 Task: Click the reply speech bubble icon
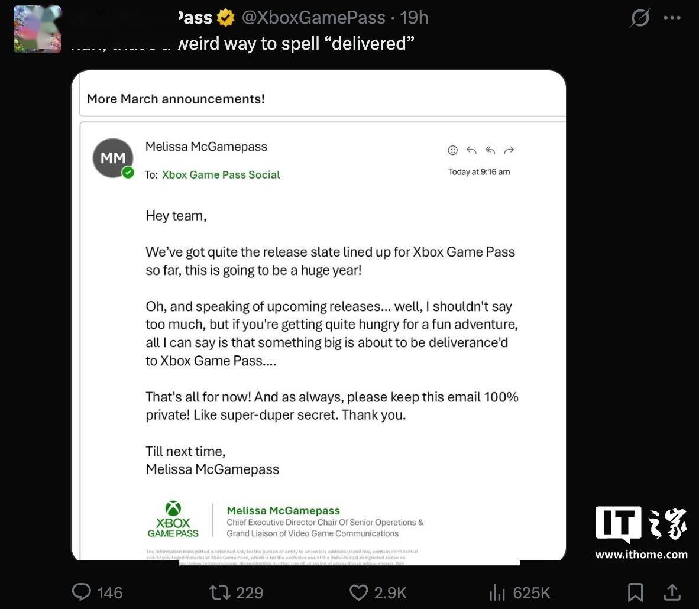pos(82,592)
